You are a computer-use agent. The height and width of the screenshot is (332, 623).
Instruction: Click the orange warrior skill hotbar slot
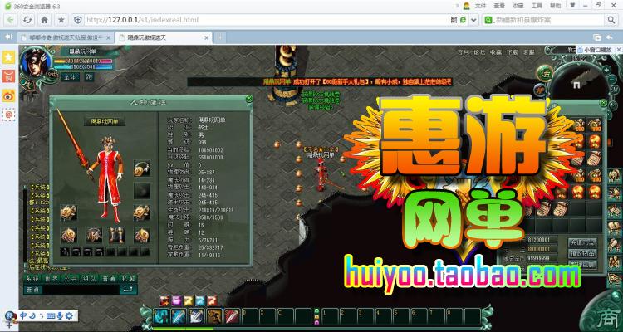tap(214, 316)
